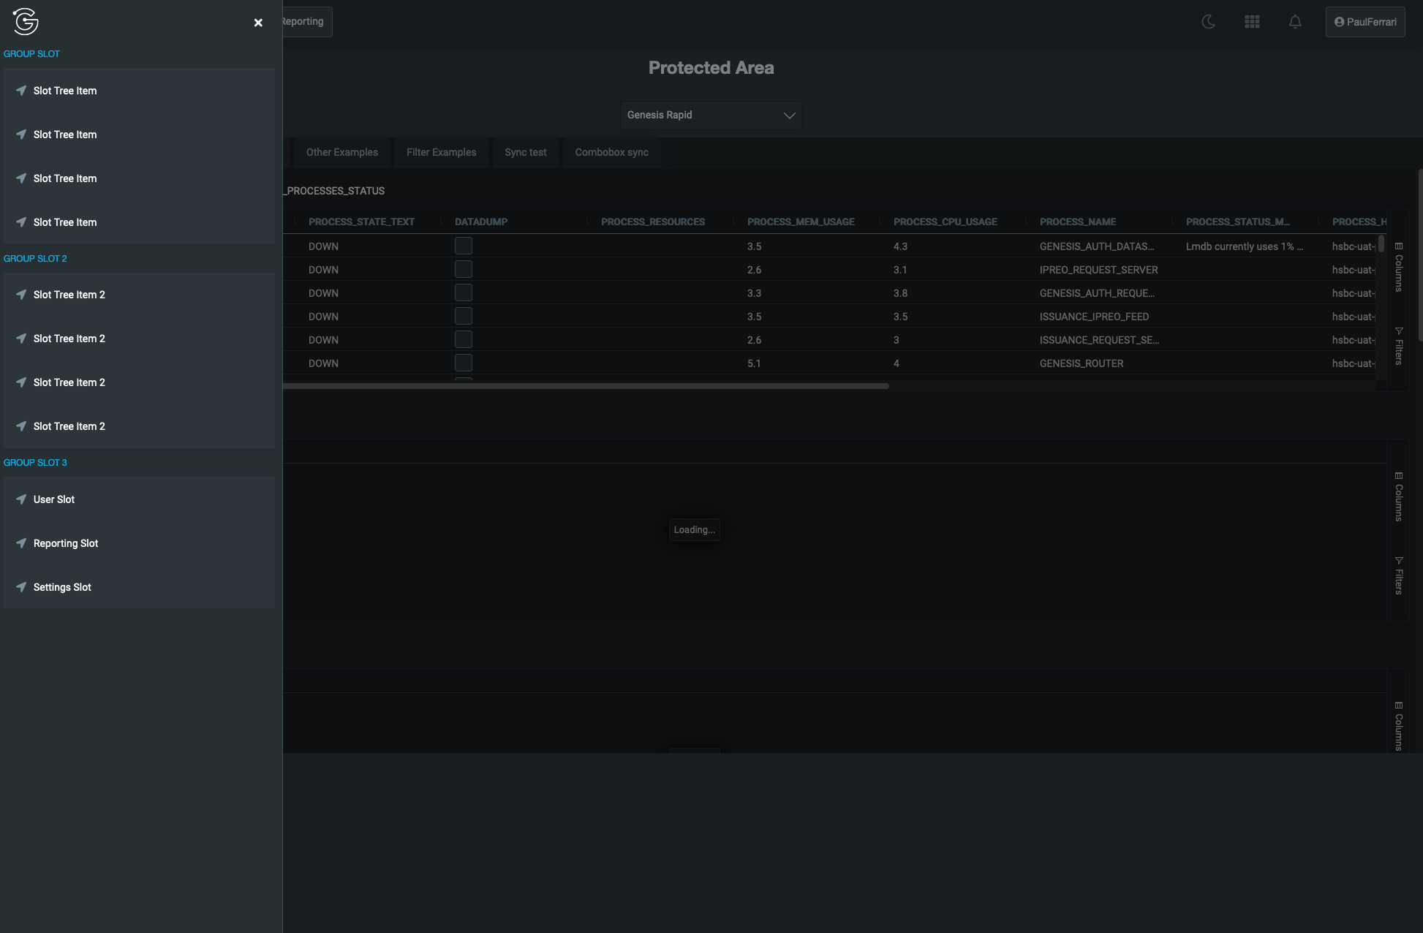This screenshot has width=1423, height=933.
Task: Open Filters panel of the Loading grid
Action: (1398, 576)
